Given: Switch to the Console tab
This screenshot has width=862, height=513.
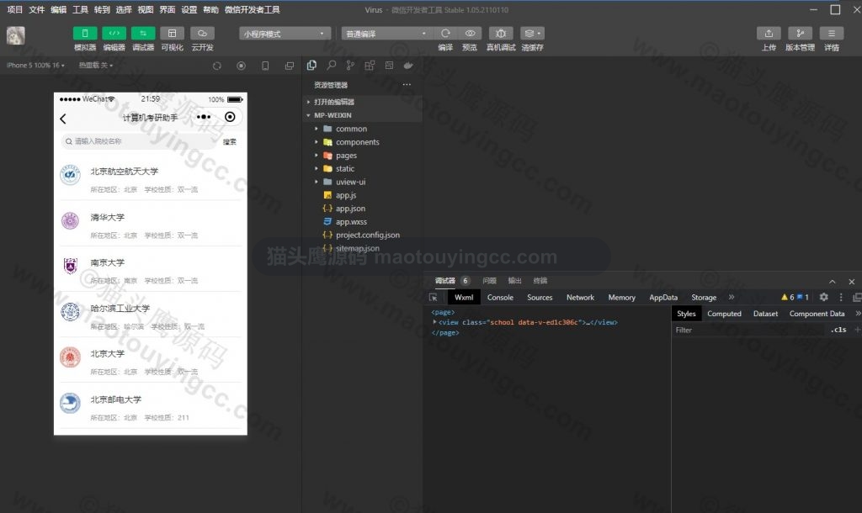Looking at the screenshot, I should 500,297.
